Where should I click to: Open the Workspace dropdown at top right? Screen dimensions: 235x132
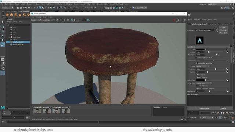coord(220,4)
